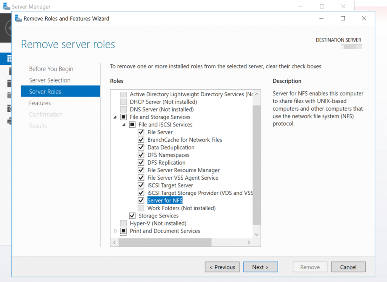Uncheck the Server for NFS checkbox
The image size is (387, 282).
(x=141, y=200)
